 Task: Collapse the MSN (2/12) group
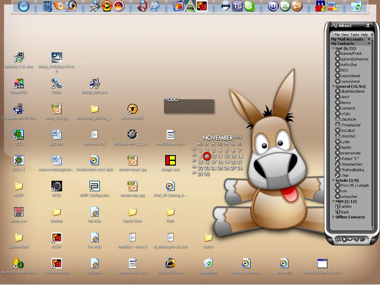click(x=333, y=202)
